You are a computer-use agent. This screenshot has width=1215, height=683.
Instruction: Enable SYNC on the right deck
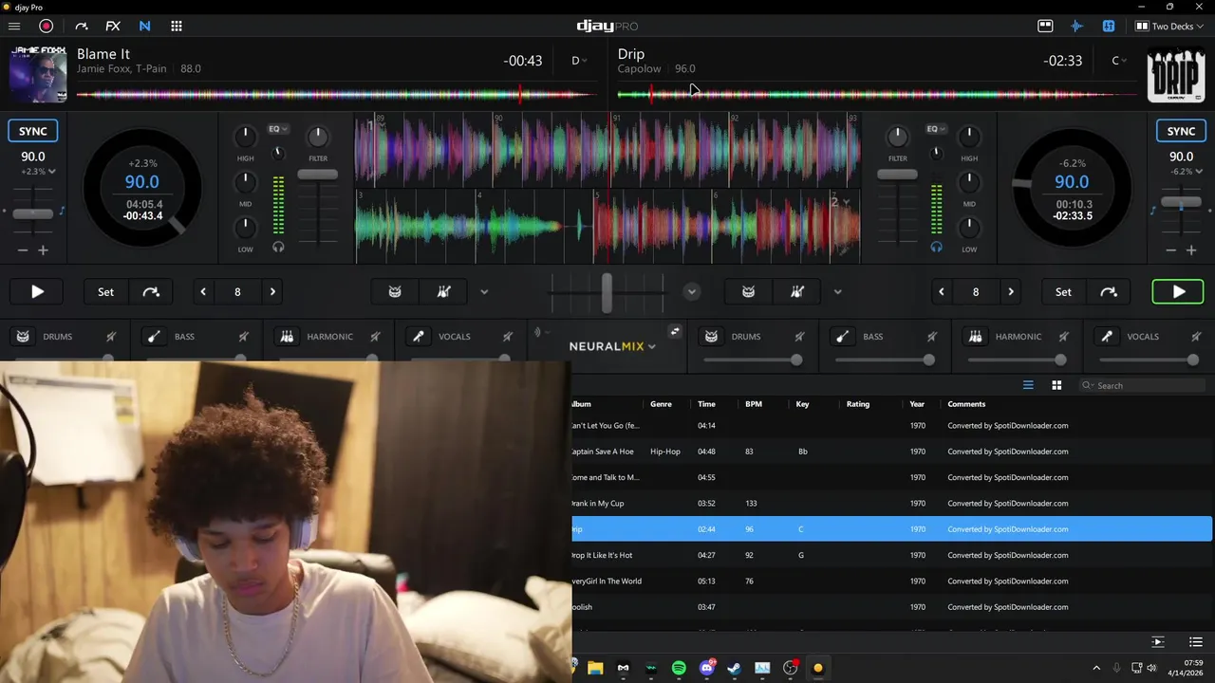tap(1181, 131)
